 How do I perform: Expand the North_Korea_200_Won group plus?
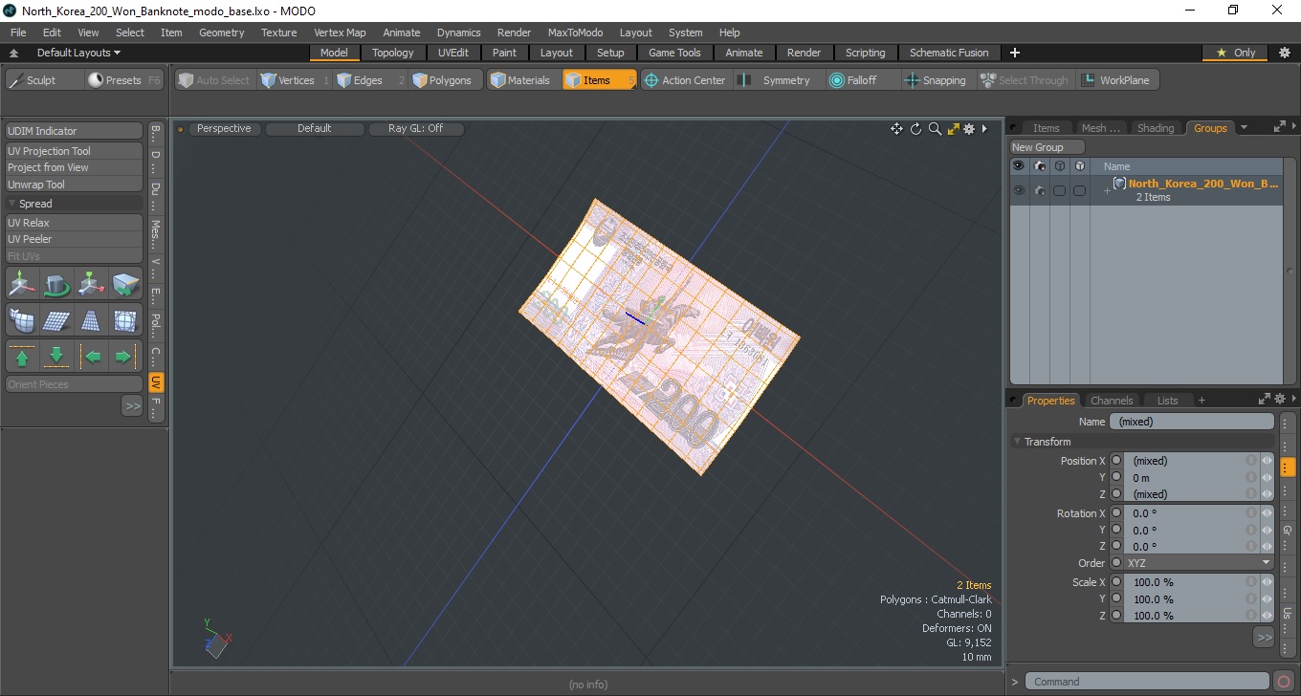tap(1107, 190)
